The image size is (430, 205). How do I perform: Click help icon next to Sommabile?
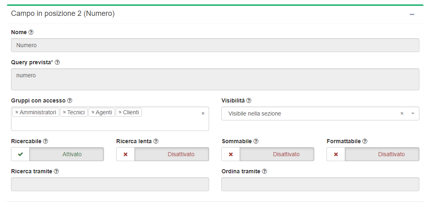pos(256,141)
